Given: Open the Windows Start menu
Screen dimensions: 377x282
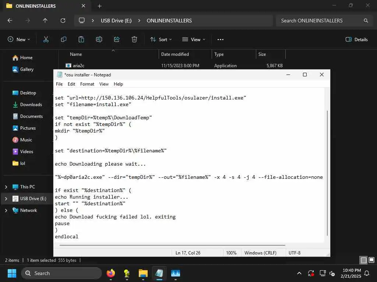Looking at the screenshot, I should [x=12, y=273].
